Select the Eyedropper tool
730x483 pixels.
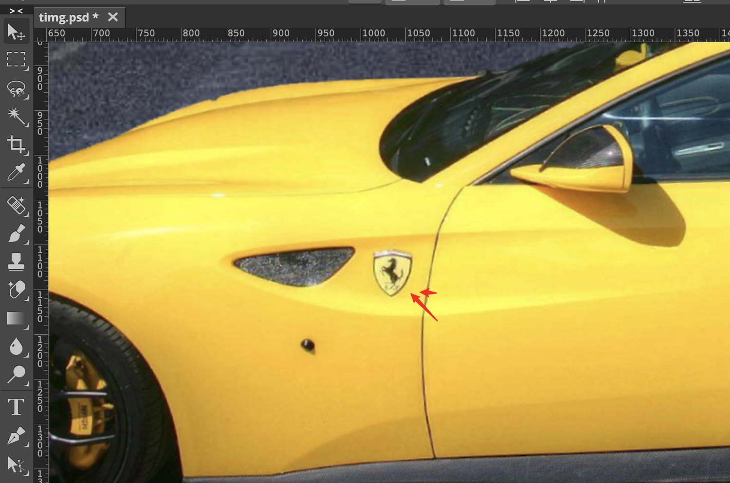[x=16, y=173]
